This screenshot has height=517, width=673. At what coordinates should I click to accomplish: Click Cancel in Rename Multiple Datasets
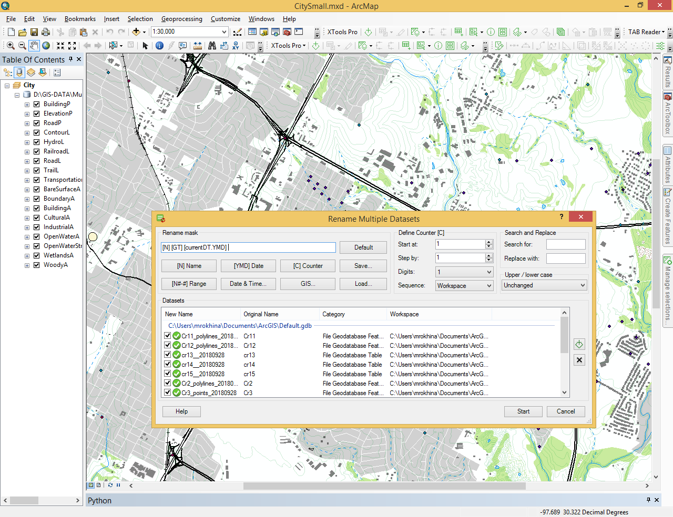pyautogui.click(x=566, y=411)
